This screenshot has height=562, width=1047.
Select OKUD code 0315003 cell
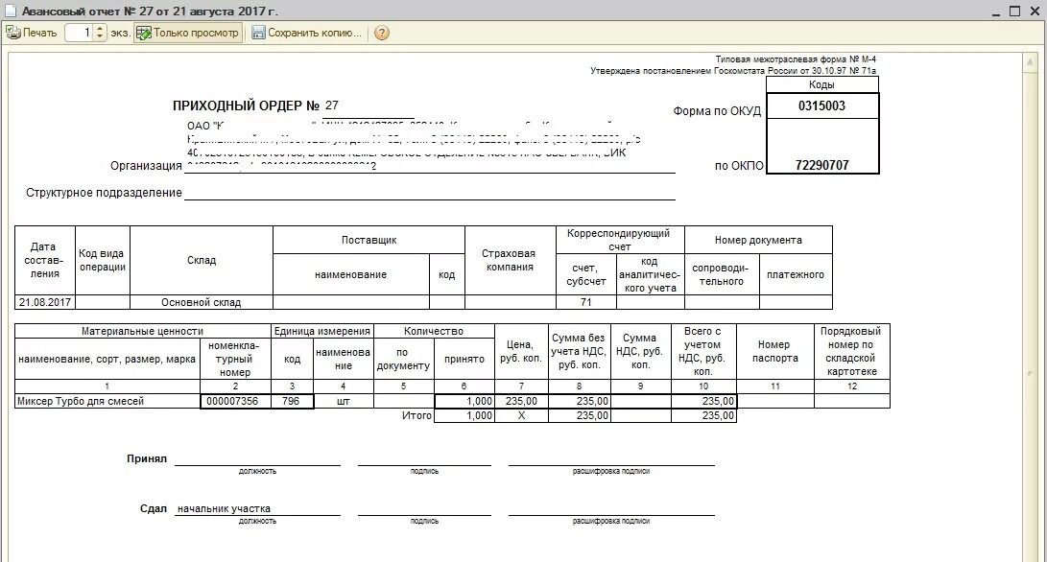pos(822,105)
